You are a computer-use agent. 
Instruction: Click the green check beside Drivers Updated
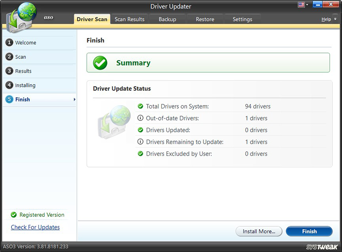point(140,130)
